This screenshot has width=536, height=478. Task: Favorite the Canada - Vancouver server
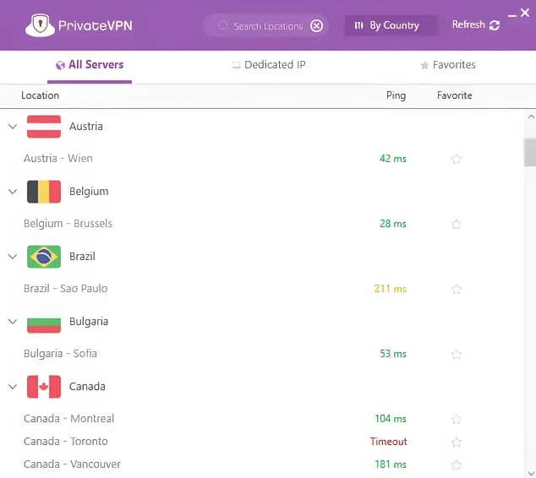coord(457,464)
